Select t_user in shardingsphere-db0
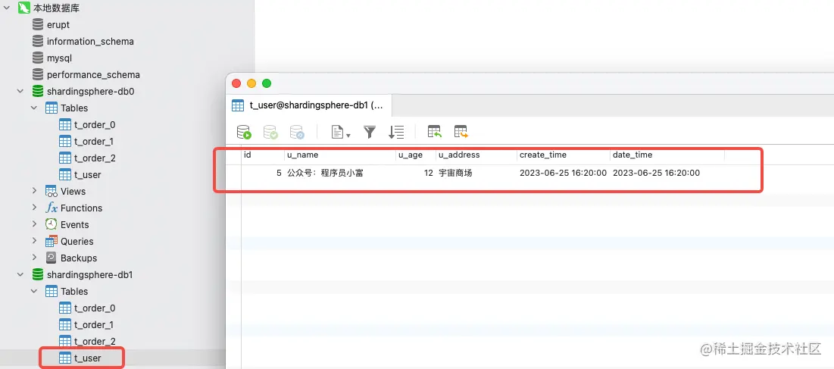The width and height of the screenshot is (834, 369). (87, 175)
